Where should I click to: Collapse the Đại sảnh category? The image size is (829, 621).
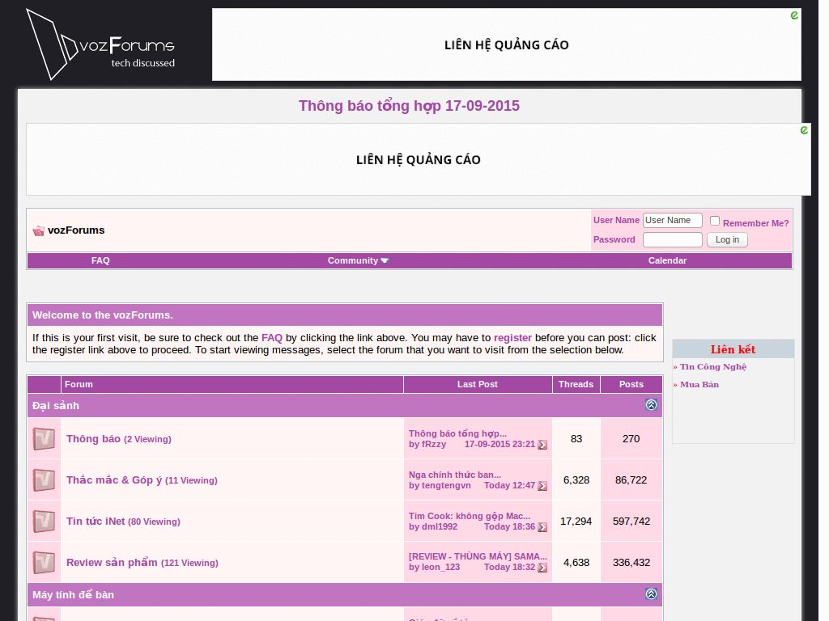(651, 405)
